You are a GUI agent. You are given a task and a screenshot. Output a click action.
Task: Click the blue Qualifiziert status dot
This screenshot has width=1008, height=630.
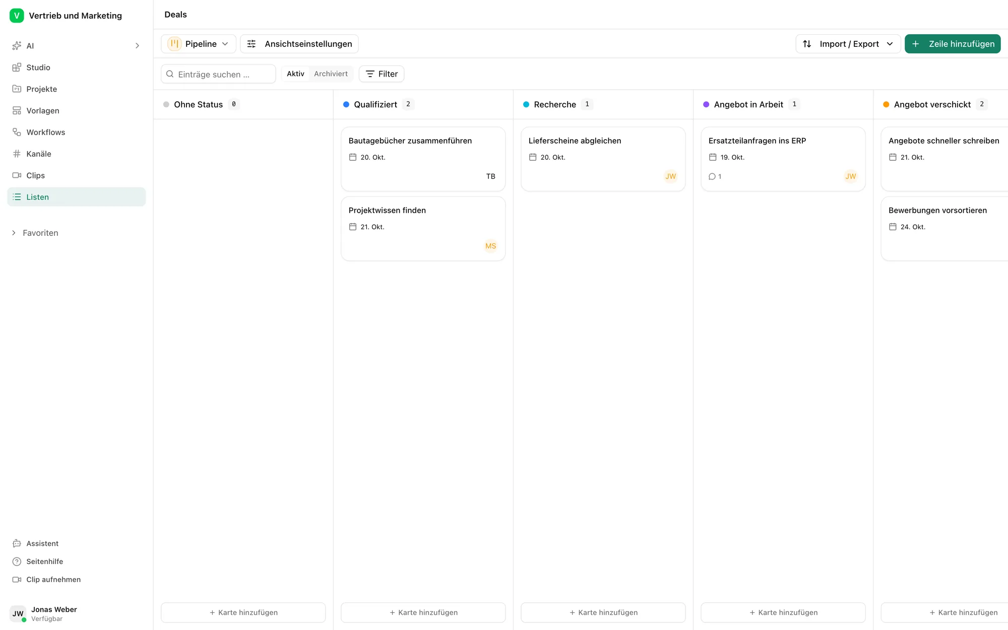[346, 105]
